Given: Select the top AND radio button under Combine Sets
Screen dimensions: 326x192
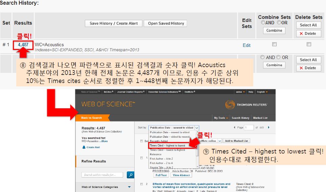Looking at the screenshot, I should pyautogui.click(x=263, y=22).
